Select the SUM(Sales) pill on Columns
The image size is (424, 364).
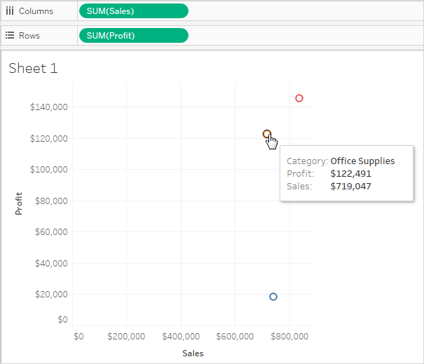click(x=134, y=11)
